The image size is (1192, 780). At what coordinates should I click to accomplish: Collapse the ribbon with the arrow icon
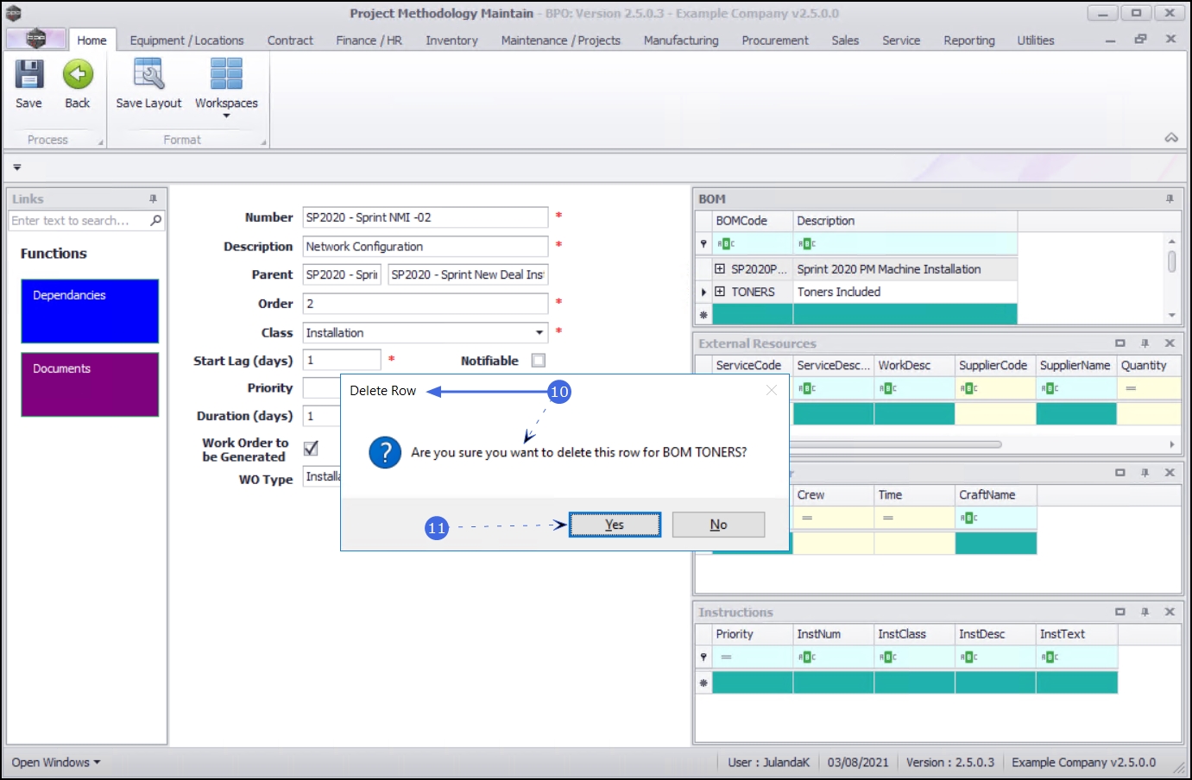(1171, 138)
